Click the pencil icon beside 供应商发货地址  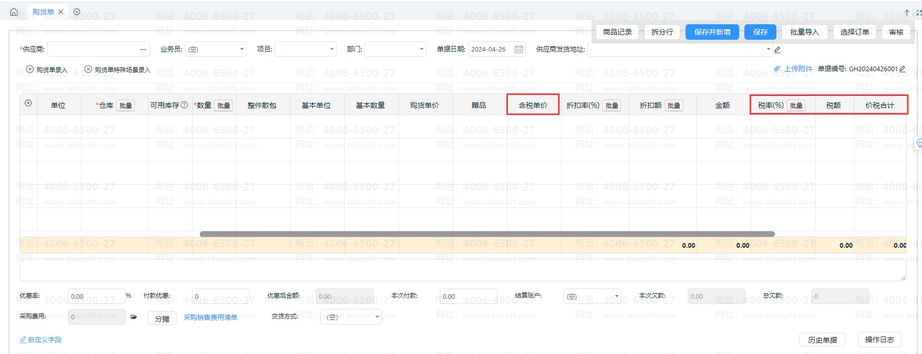tap(777, 50)
